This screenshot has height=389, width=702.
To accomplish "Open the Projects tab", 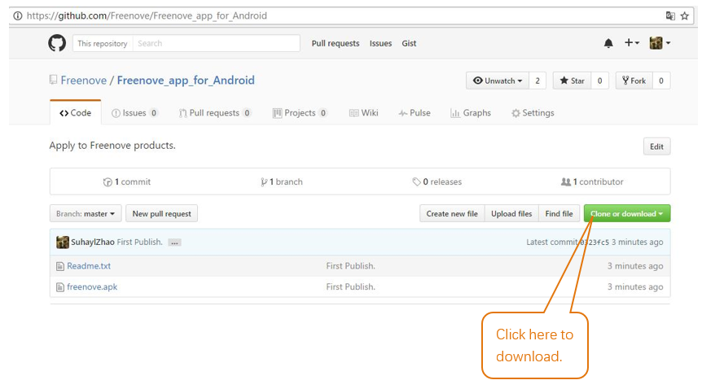I will (300, 113).
